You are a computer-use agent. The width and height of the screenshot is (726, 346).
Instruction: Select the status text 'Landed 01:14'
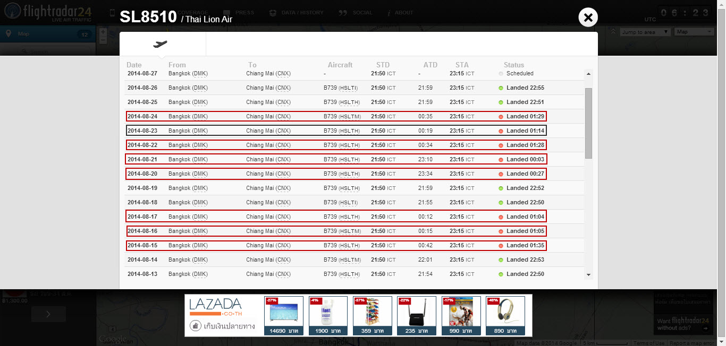525,131
